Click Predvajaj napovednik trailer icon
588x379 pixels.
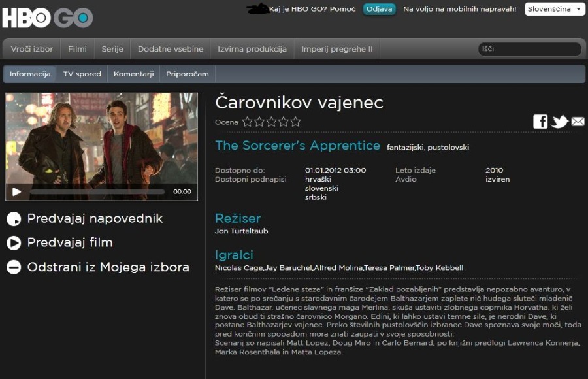14,219
